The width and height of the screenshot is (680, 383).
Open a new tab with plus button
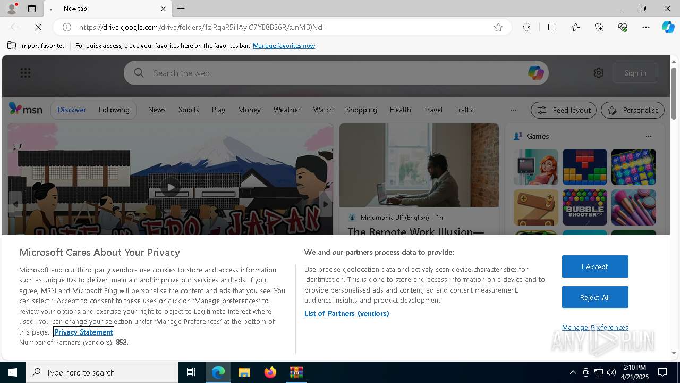(181, 9)
